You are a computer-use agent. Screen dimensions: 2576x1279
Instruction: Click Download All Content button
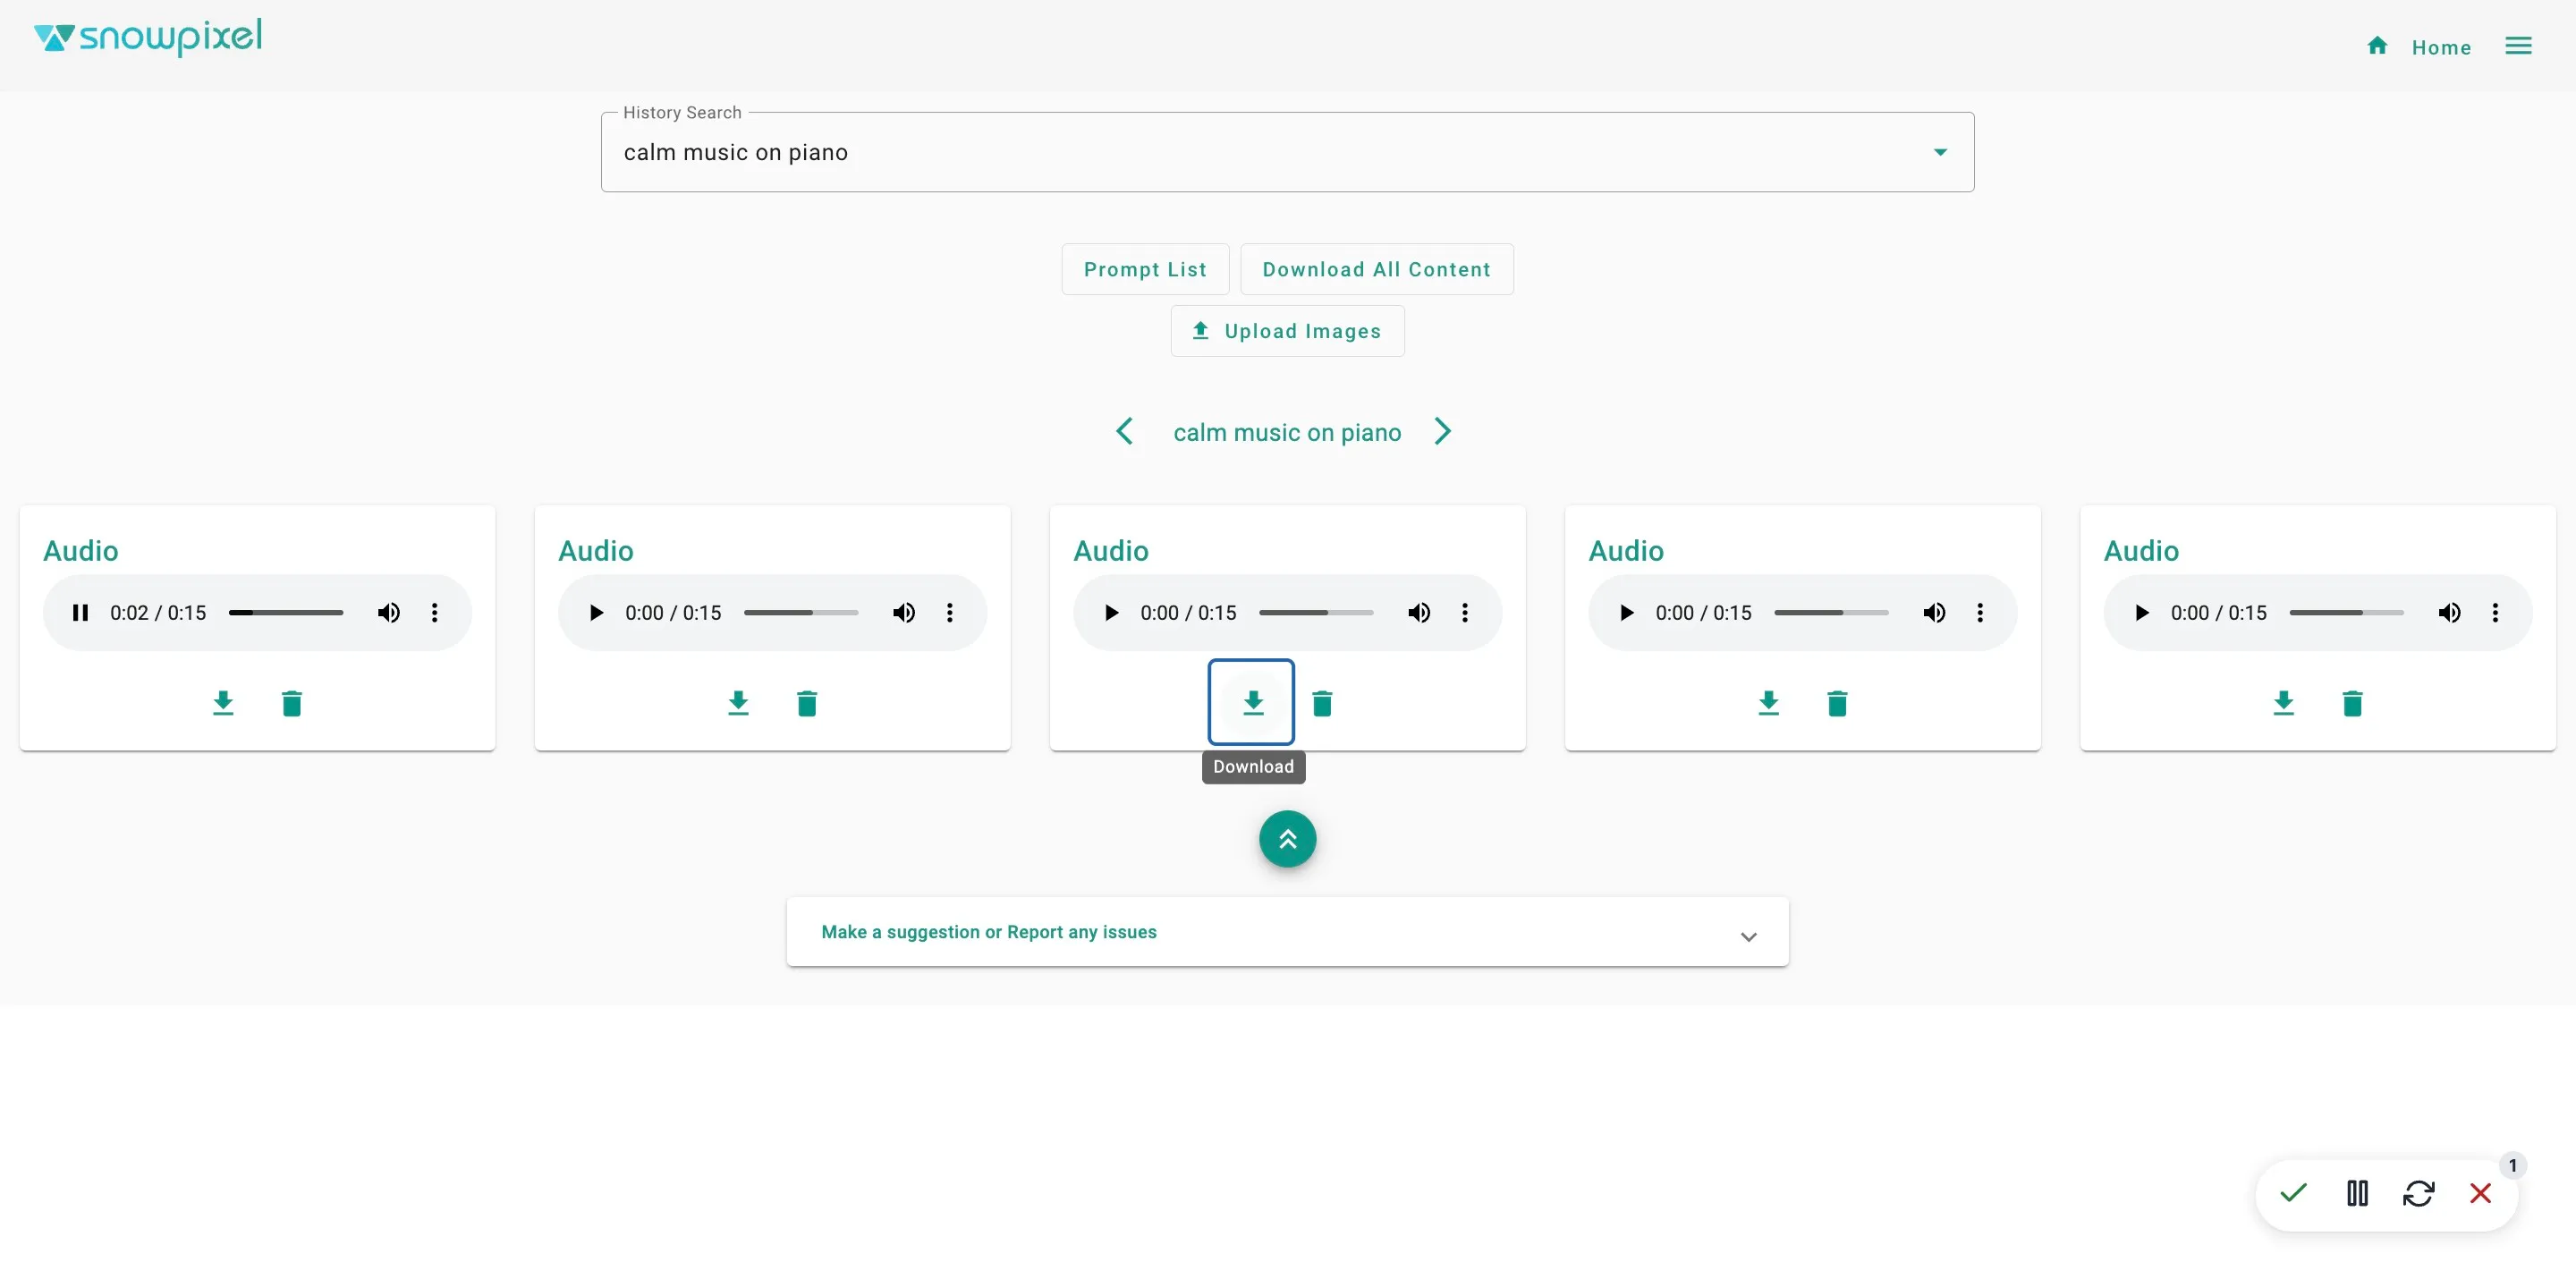(1376, 269)
